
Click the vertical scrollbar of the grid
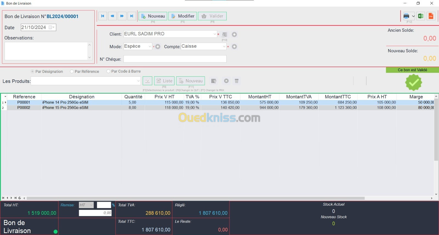coord(436,130)
